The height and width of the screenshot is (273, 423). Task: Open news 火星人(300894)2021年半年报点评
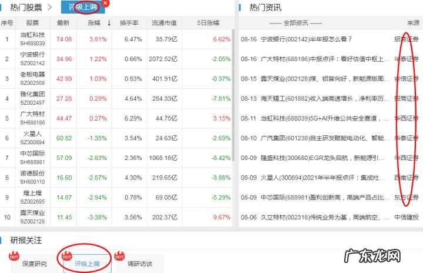tap(323, 178)
